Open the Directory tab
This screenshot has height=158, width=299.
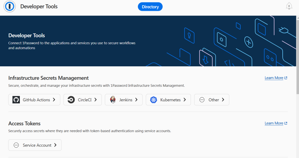[x=150, y=7]
